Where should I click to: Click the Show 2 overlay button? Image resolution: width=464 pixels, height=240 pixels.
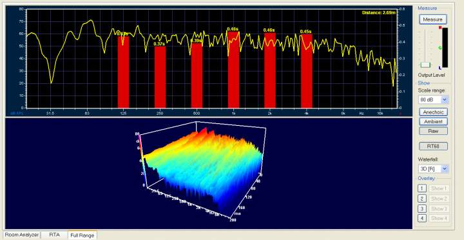[439, 199]
